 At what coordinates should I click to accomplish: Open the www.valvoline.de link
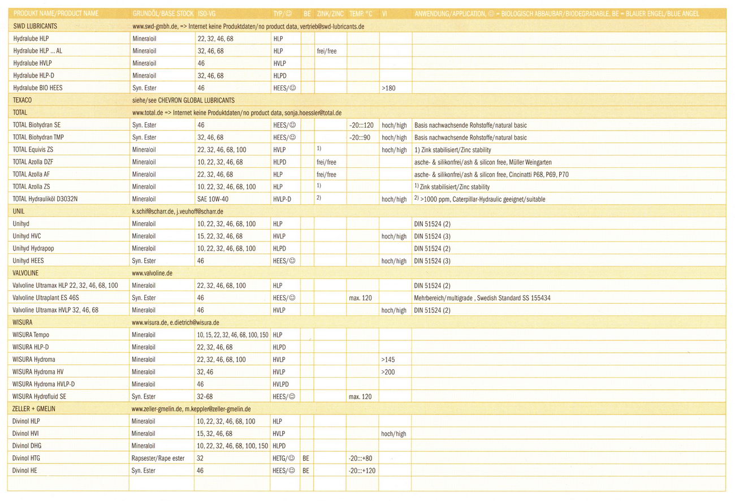click(x=152, y=273)
